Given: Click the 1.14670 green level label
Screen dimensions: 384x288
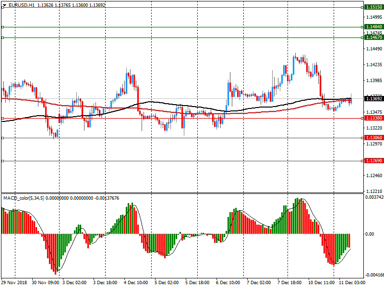Looking at the screenshot, I should coord(373,37).
